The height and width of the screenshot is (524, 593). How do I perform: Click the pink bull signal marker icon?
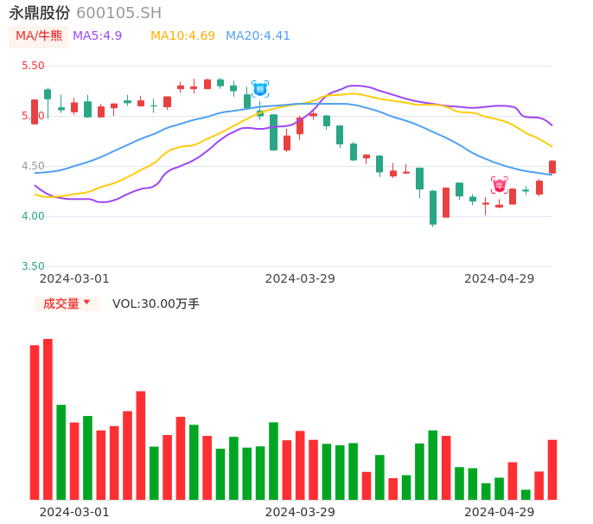500,185
